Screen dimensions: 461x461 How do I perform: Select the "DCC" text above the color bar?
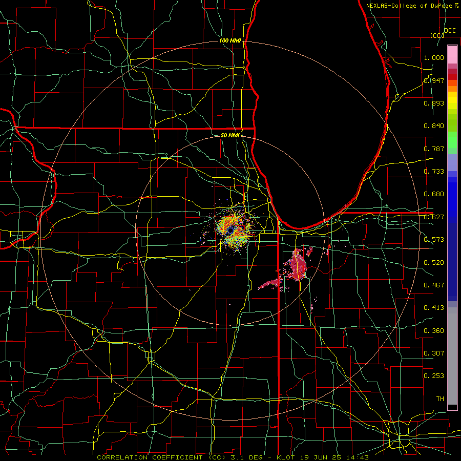tap(450, 31)
